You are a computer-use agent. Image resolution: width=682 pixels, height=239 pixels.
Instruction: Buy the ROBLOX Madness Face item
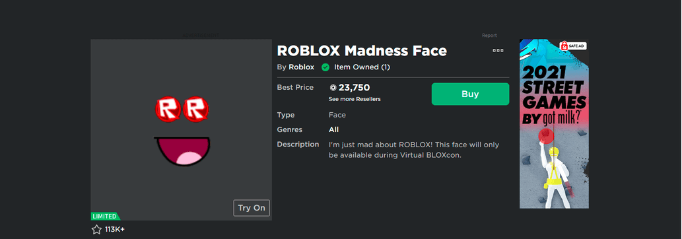tap(470, 94)
